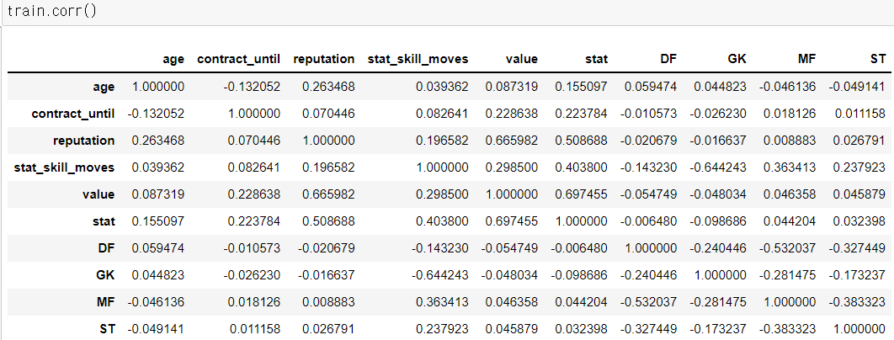Click 0.223784 in stat row, contract_until column
This screenshot has width=894, height=340.
tap(254, 221)
